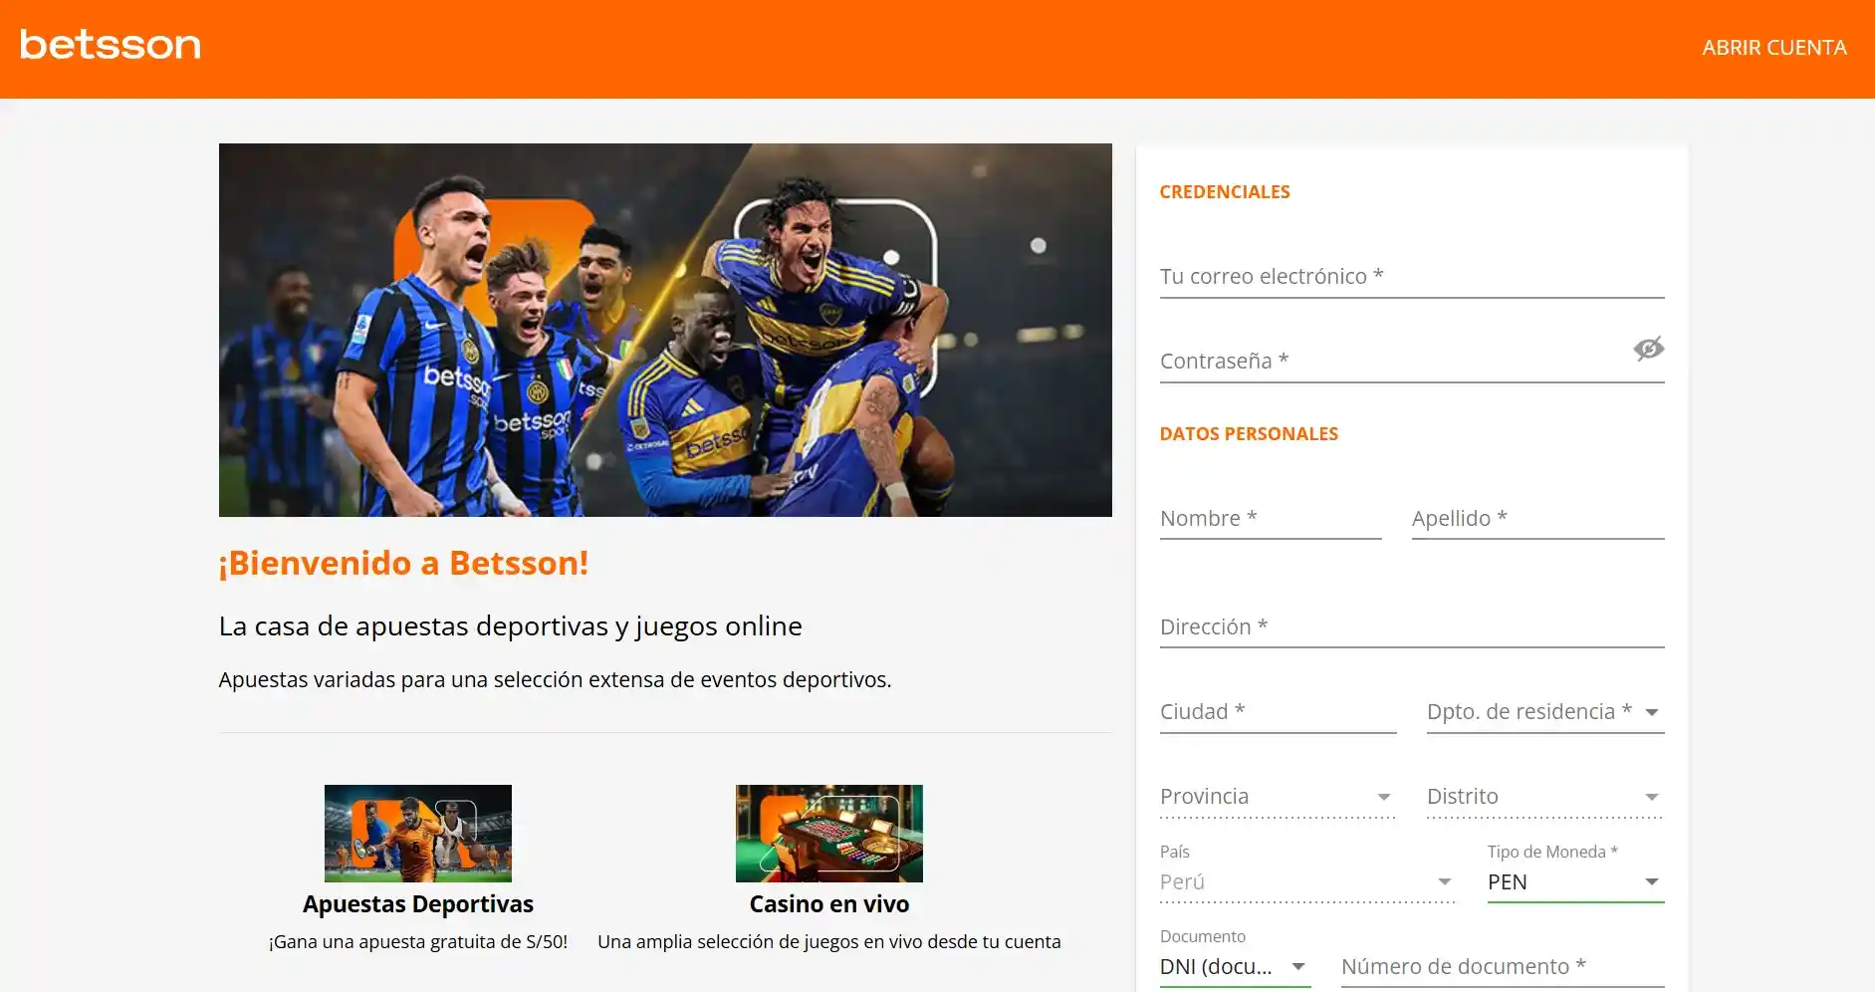Toggle password visibility eye icon
Image resolution: width=1875 pixels, height=992 pixels.
(1648, 349)
